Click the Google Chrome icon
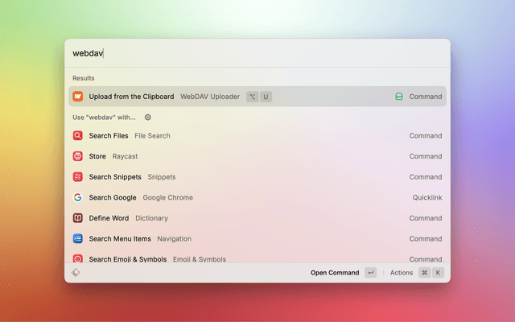This screenshot has width=515, height=322. pos(78,197)
